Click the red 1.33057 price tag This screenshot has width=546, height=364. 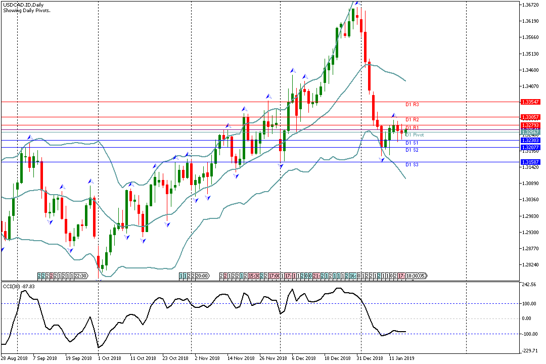click(530, 117)
